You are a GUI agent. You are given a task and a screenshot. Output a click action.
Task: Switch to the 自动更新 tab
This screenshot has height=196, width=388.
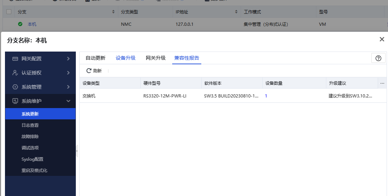[96, 58]
